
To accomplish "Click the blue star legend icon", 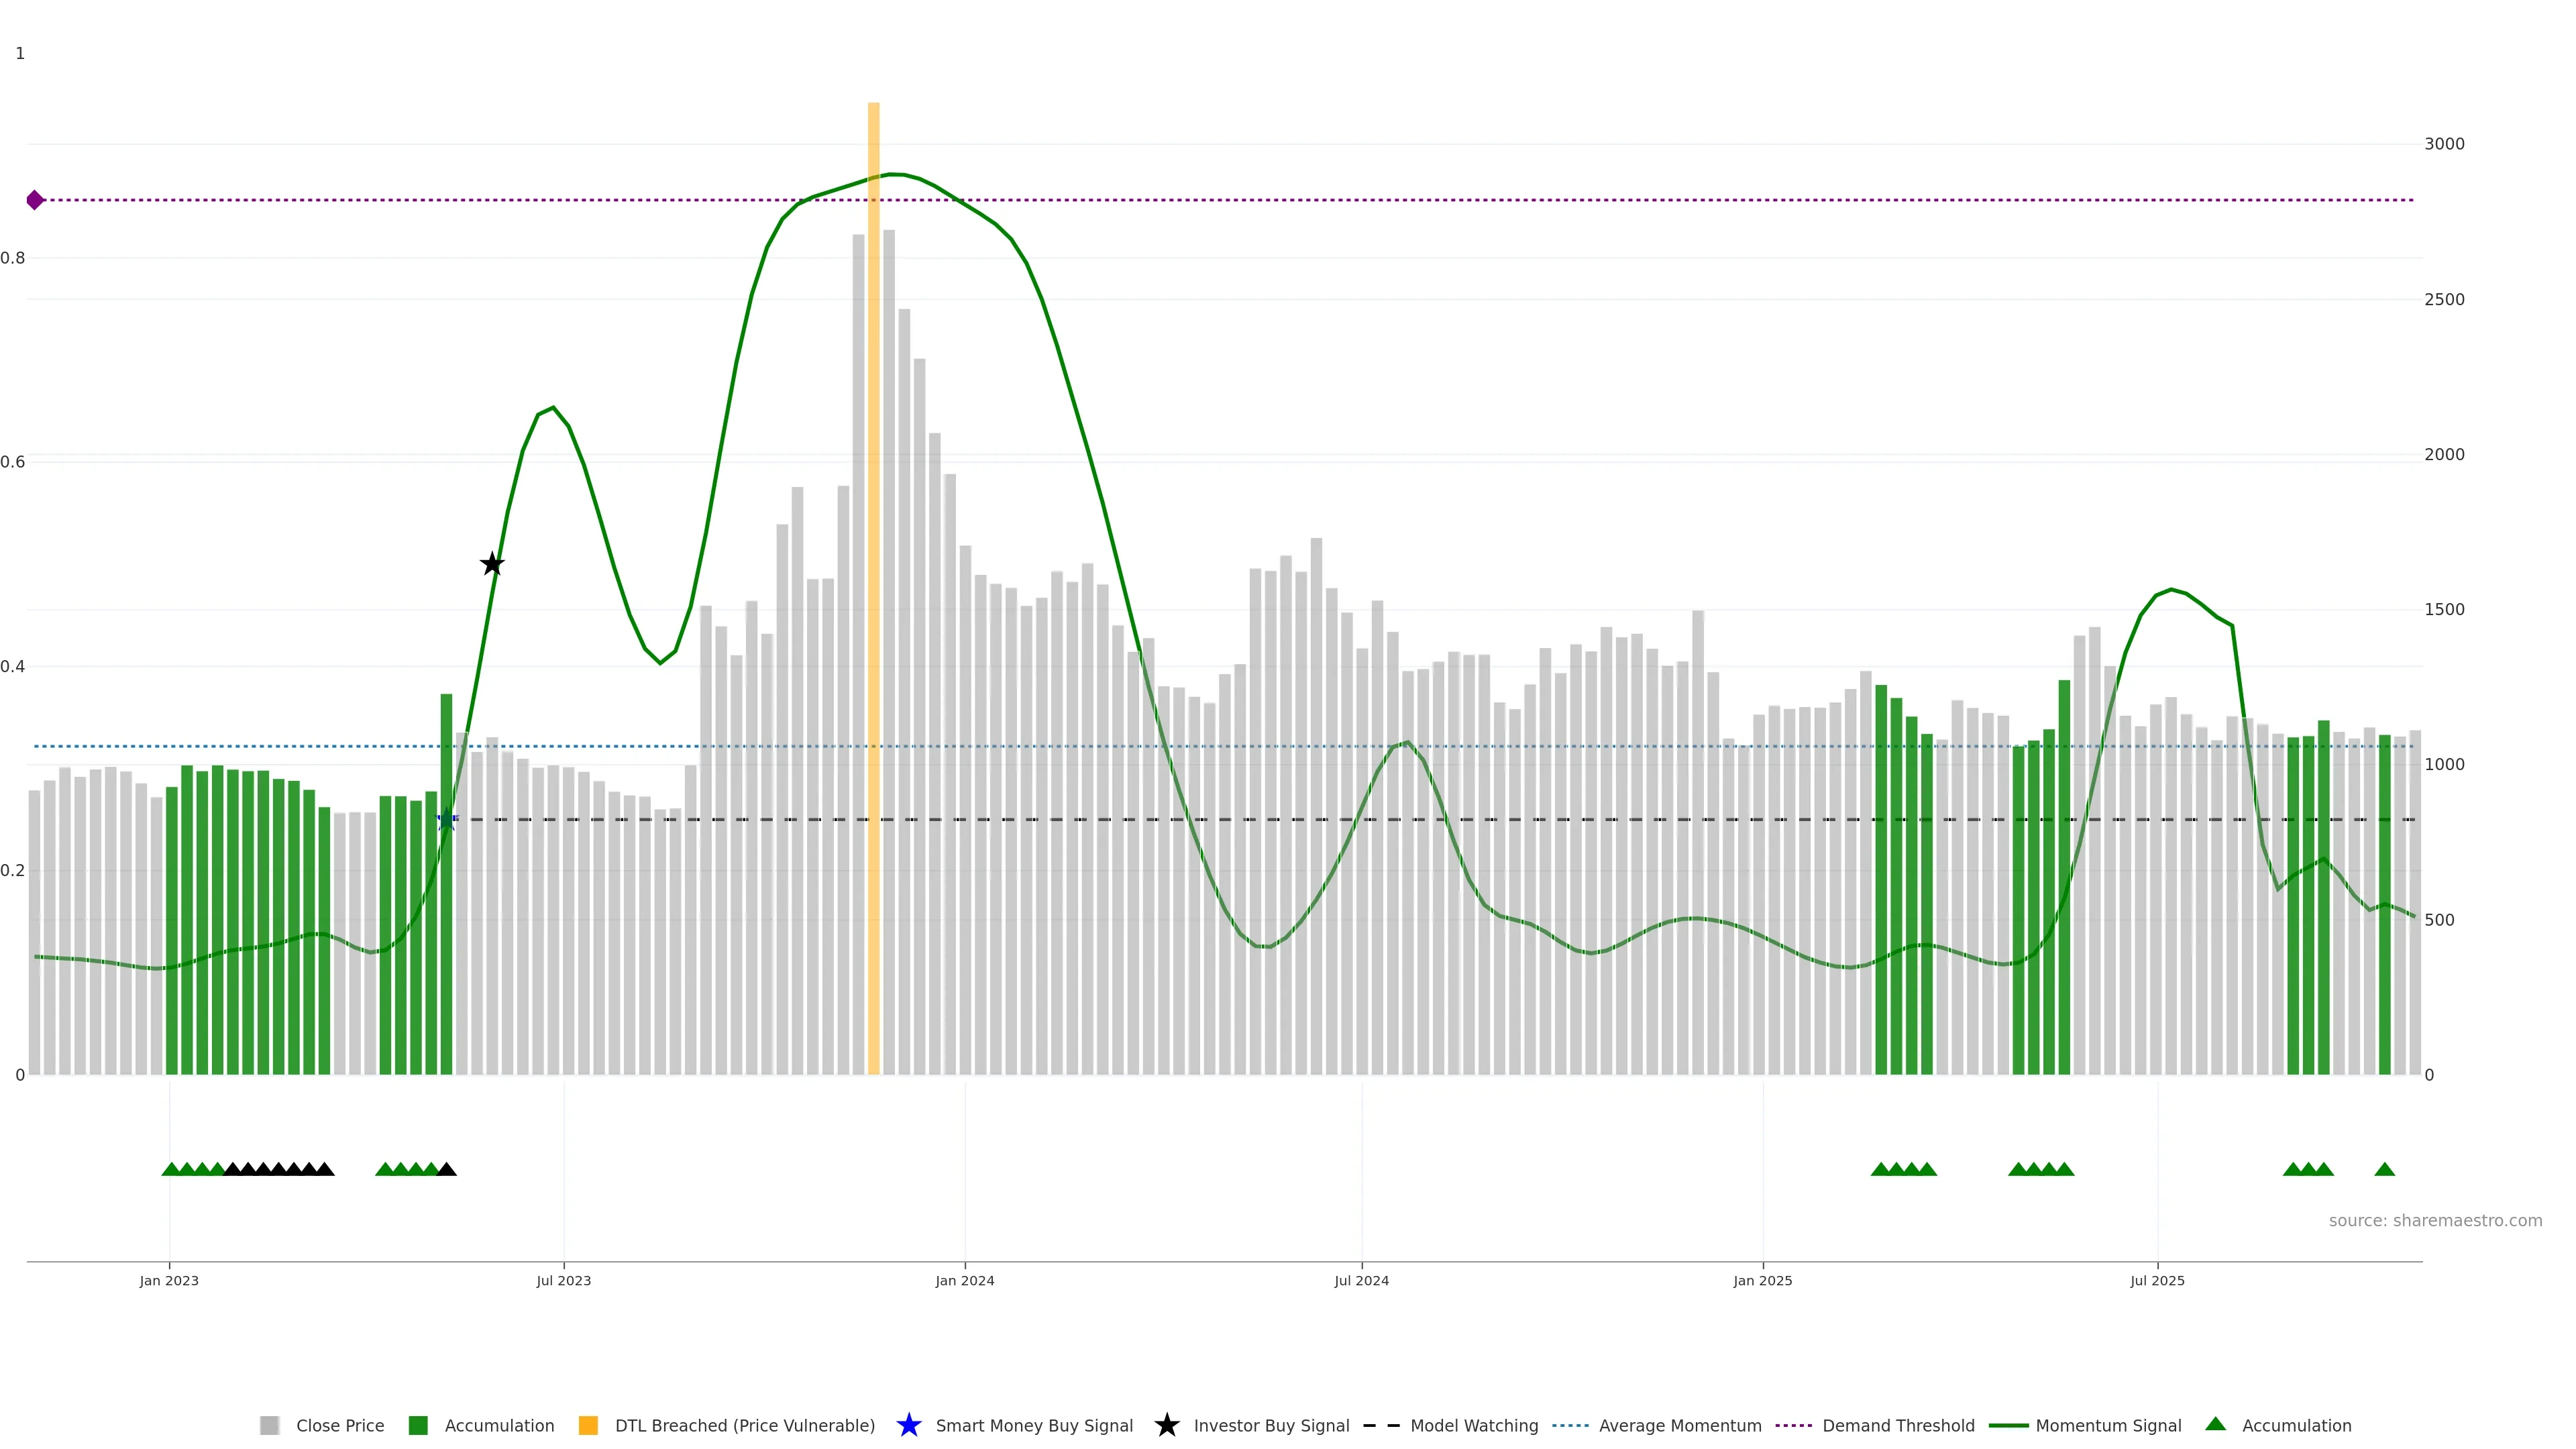I will coord(908,1425).
